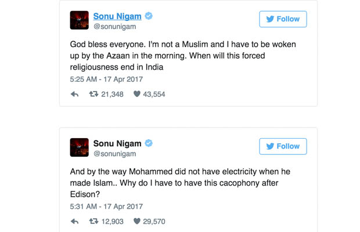This screenshot has height=232, width=360.
Task: Click @sonunigam handle in first tweet
Action: (x=114, y=27)
